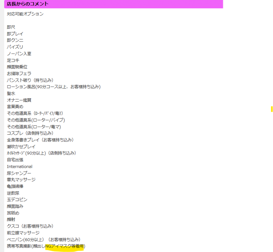
Task: Click the 言葉責め list item
Action: (x=15, y=107)
